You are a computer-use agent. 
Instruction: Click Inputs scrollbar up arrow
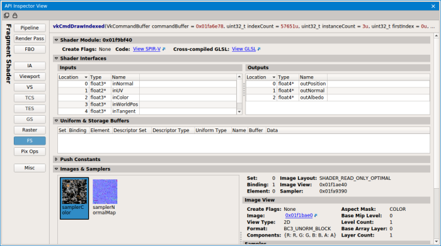(x=239, y=77)
